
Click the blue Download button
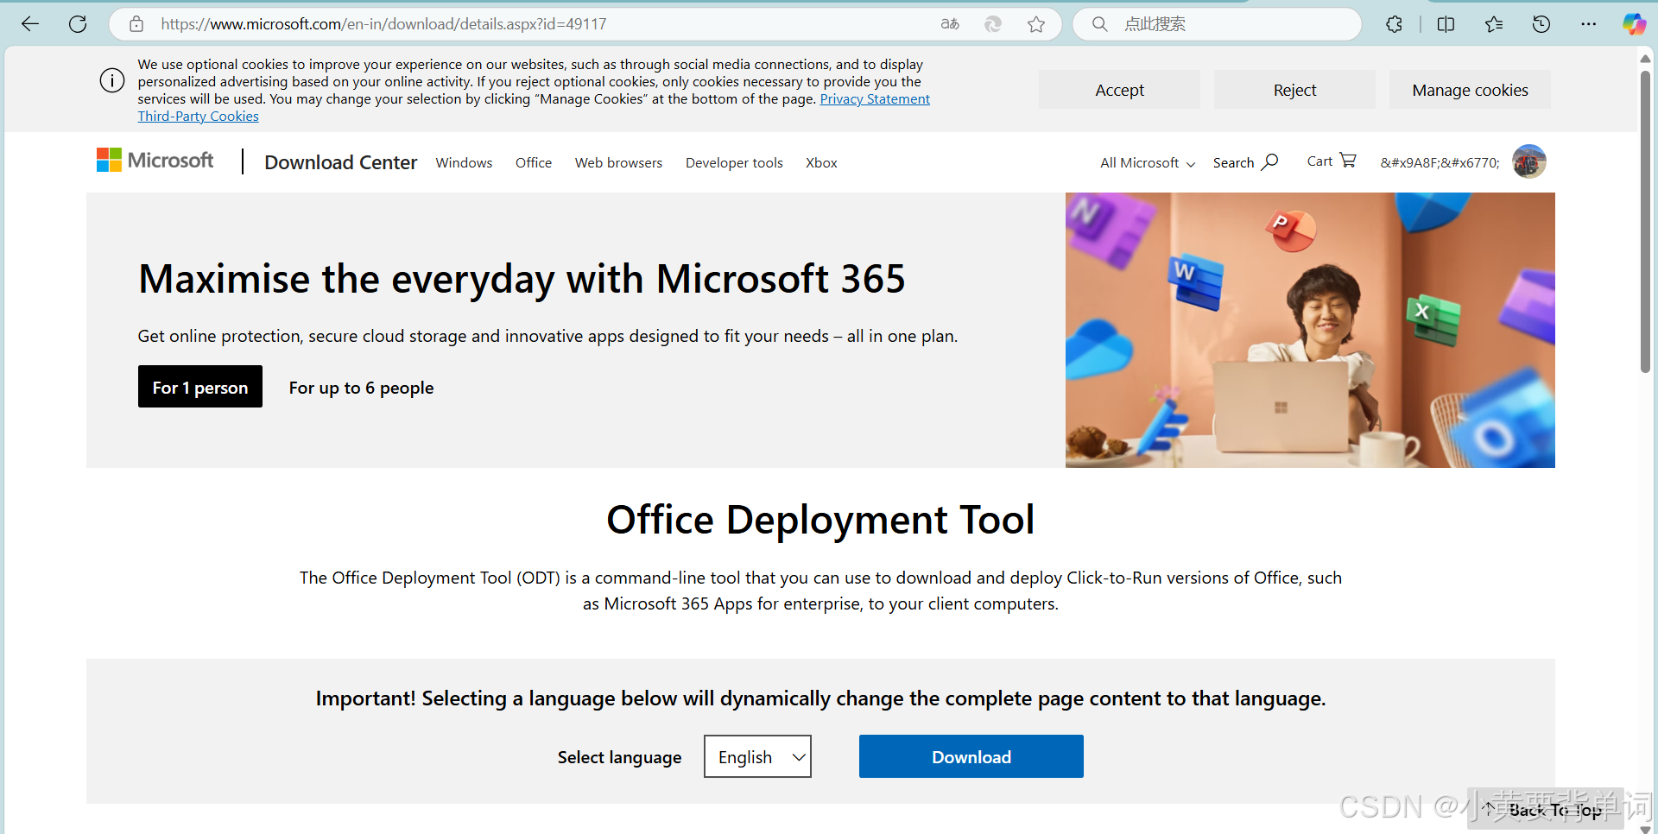coord(971,756)
